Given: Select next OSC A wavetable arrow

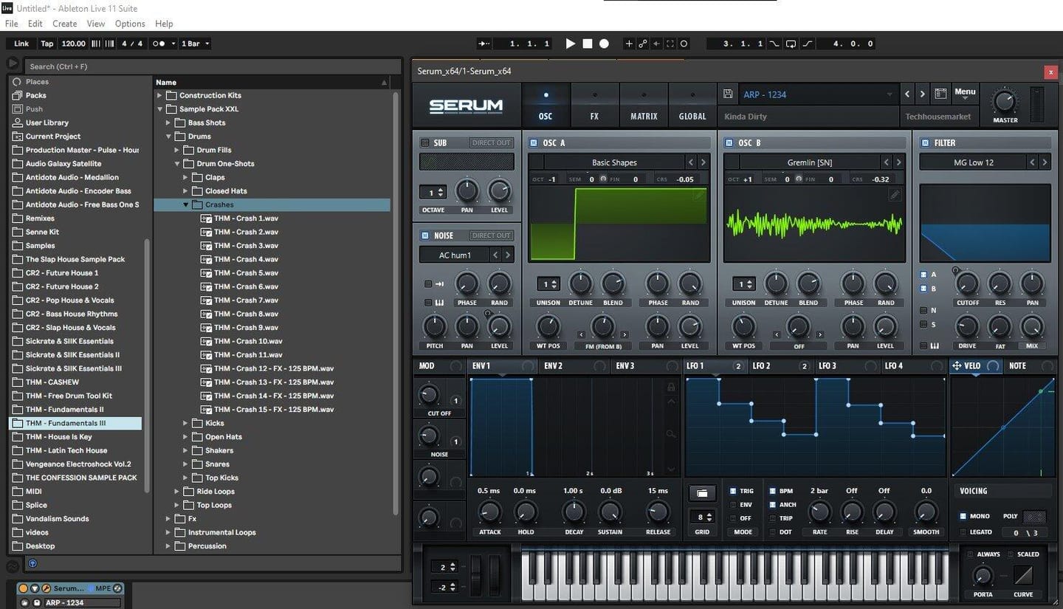Looking at the screenshot, I should click(x=703, y=162).
